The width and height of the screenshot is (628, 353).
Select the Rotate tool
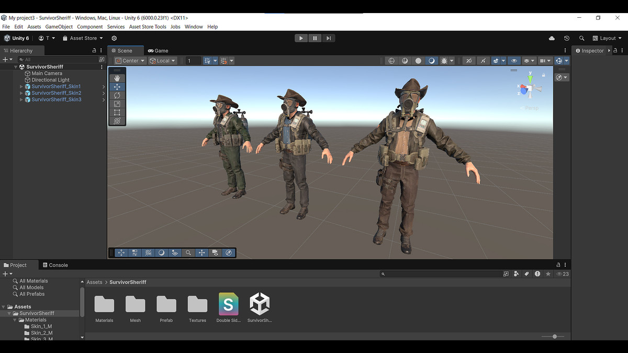(117, 95)
